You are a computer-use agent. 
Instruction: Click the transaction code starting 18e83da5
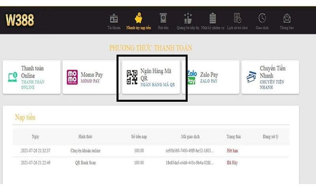tap(190, 163)
